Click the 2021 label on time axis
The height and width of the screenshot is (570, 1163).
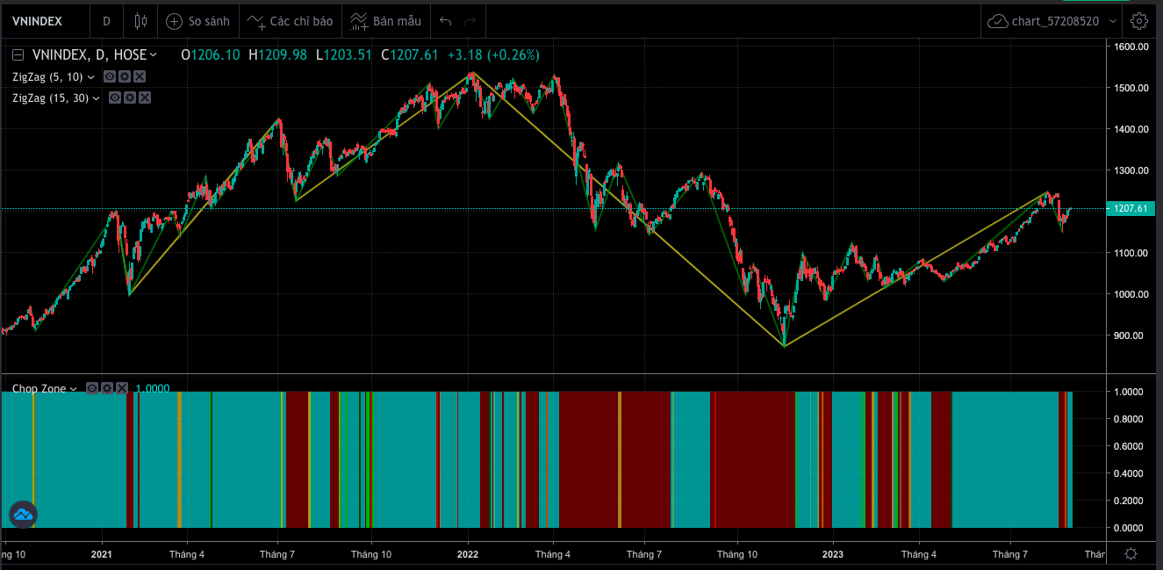[102, 554]
